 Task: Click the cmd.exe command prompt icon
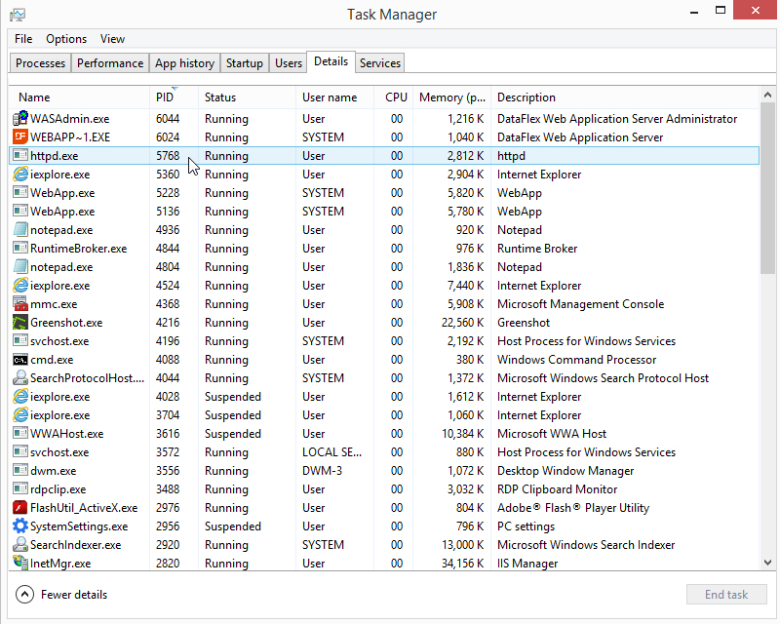(x=19, y=359)
